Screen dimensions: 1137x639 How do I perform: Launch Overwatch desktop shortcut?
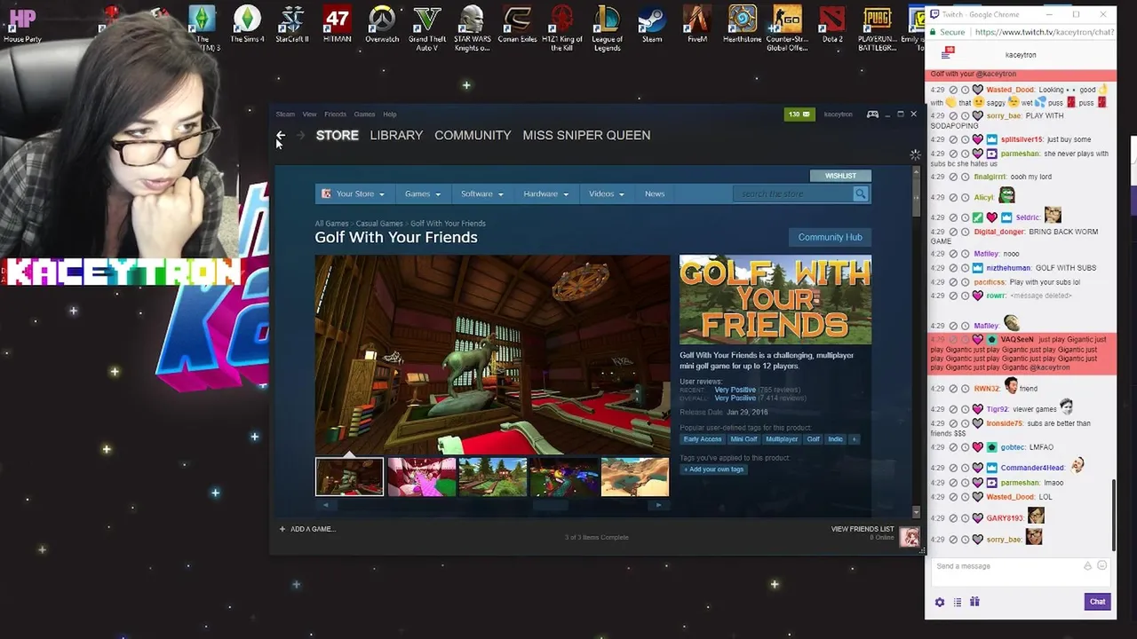[x=382, y=25]
